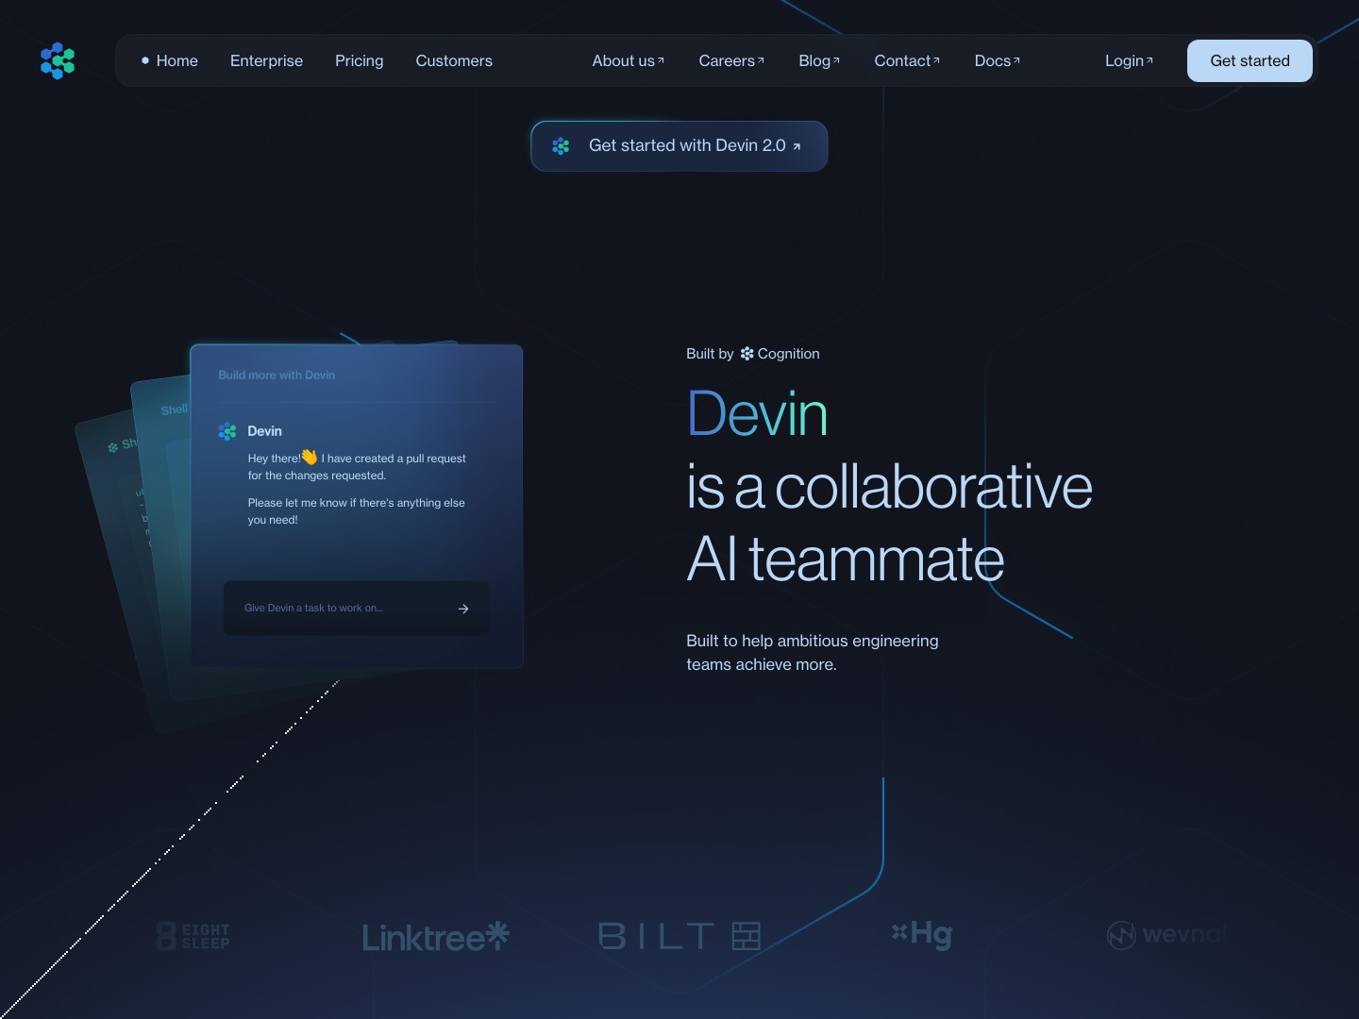Click the Eight Sleep customer logo
Image resolution: width=1359 pixels, height=1019 pixels.
pyautogui.click(x=193, y=936)
